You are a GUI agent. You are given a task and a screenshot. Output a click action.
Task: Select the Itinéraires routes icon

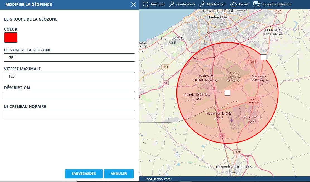click(x=145, y=4)
